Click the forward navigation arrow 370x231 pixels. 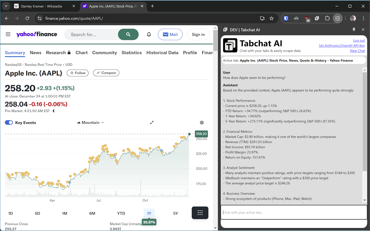(x=17, y=18)
